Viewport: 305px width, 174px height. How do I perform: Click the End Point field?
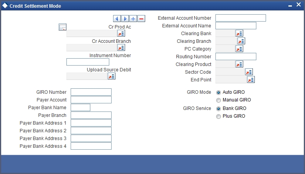[231, 80]
